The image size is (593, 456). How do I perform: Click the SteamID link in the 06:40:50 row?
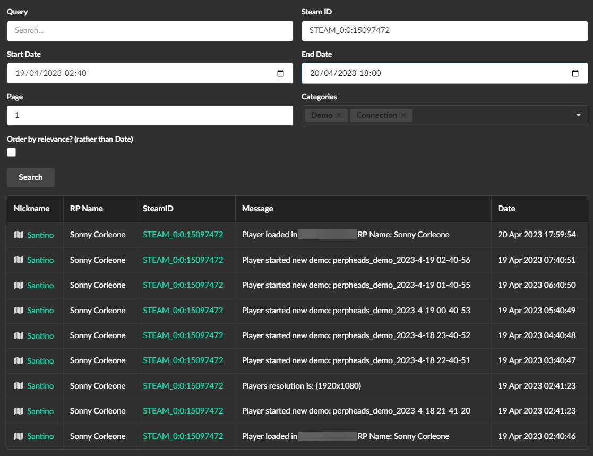click(x=183, y=285)
